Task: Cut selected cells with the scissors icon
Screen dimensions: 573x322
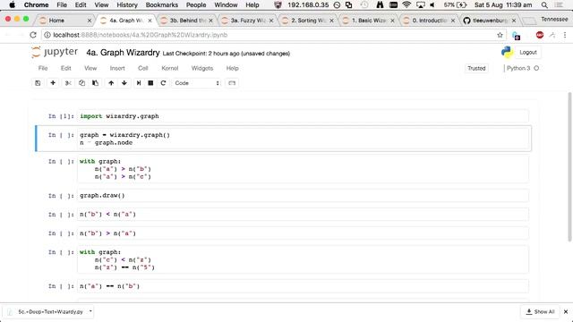Action: (68, 83)
